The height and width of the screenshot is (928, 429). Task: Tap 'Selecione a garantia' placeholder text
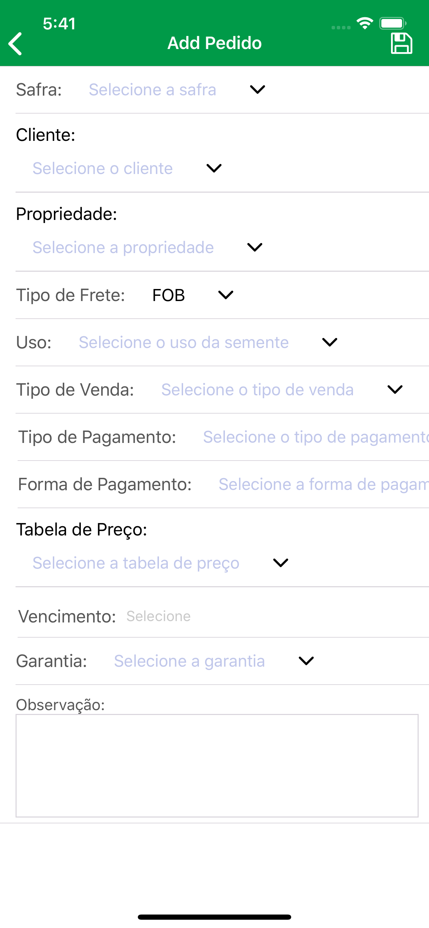[190, 661]
